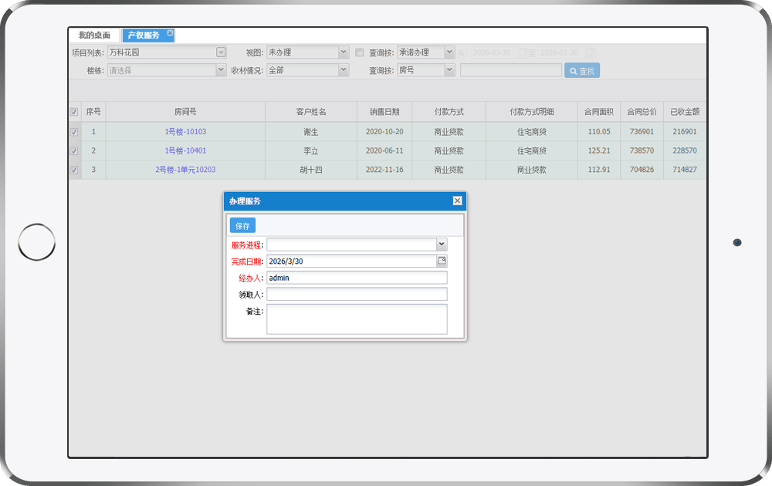Enable the date-range 查询按 checkbox
The height and width of the screenshot is (486, 772).
tap(360, 52)
